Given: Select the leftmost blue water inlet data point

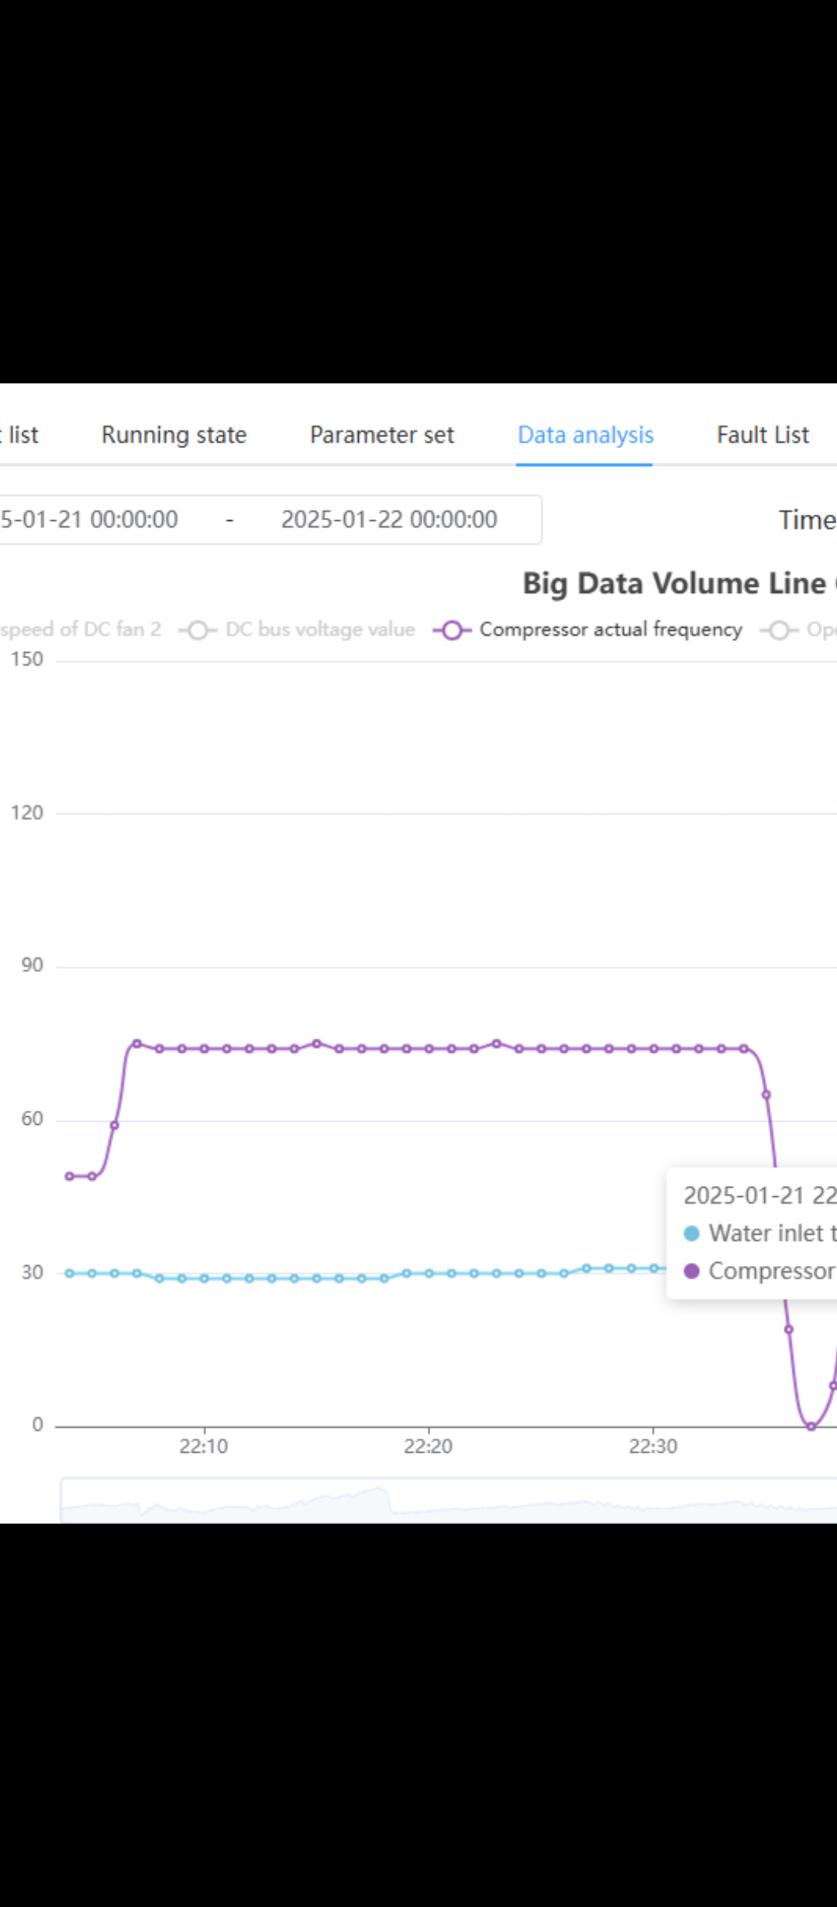Looking at the screenshot, I should click(70, 1273).
